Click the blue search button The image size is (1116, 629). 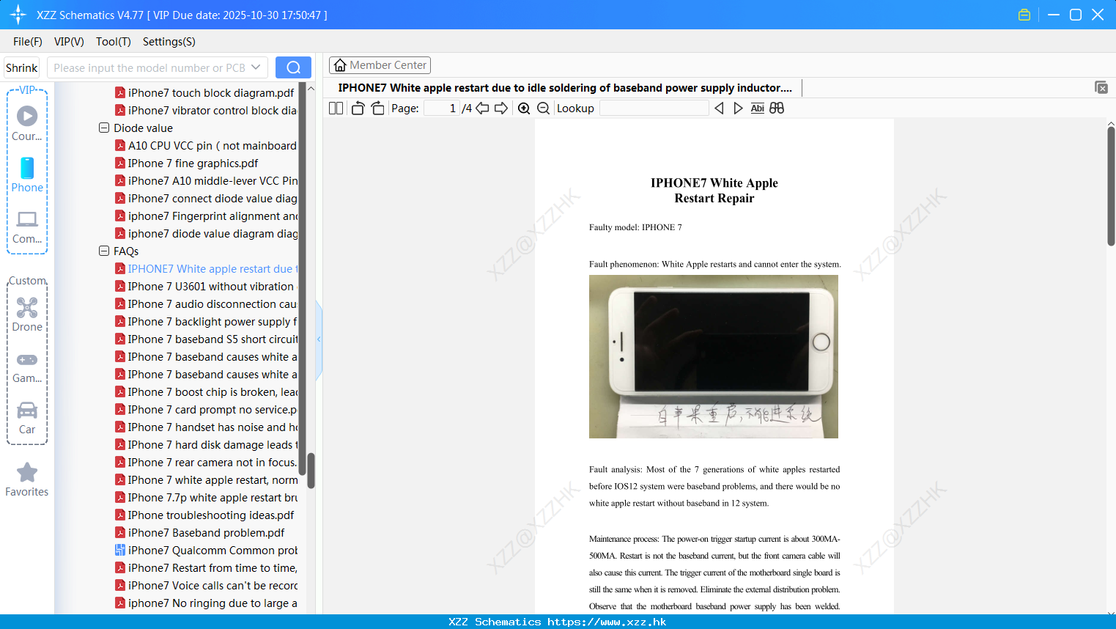point(293,67)
